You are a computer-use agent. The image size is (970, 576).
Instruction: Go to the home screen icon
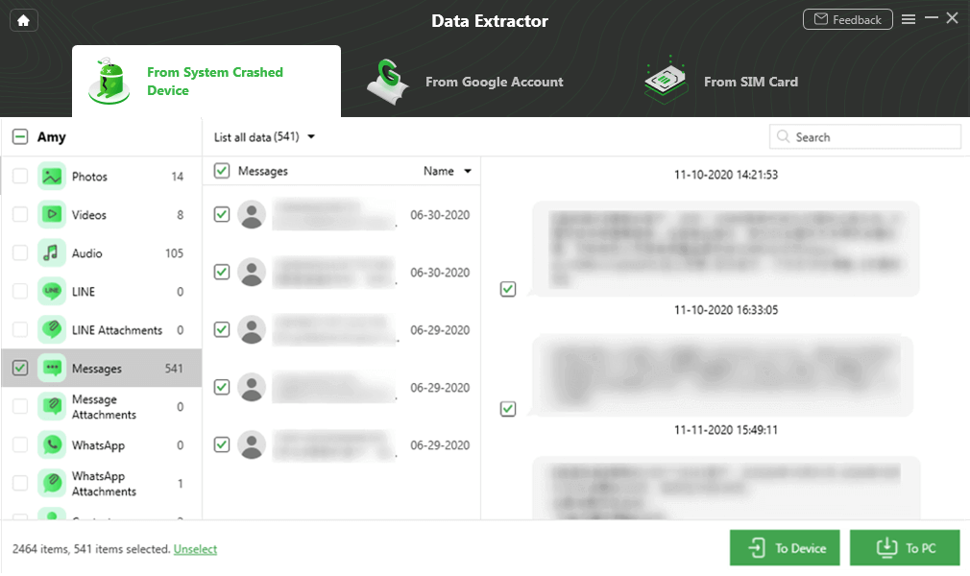click(23, 20)
